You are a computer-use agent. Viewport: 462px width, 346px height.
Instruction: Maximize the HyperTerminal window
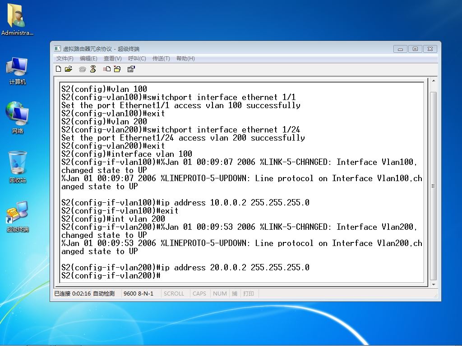pyautogui.click(x=415, y=49)
